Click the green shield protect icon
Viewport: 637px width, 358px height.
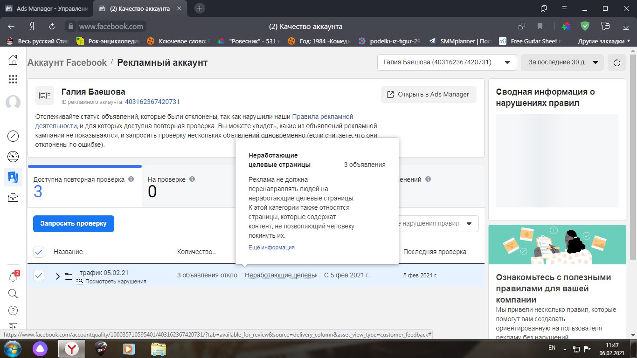click(x=585, y=26)
